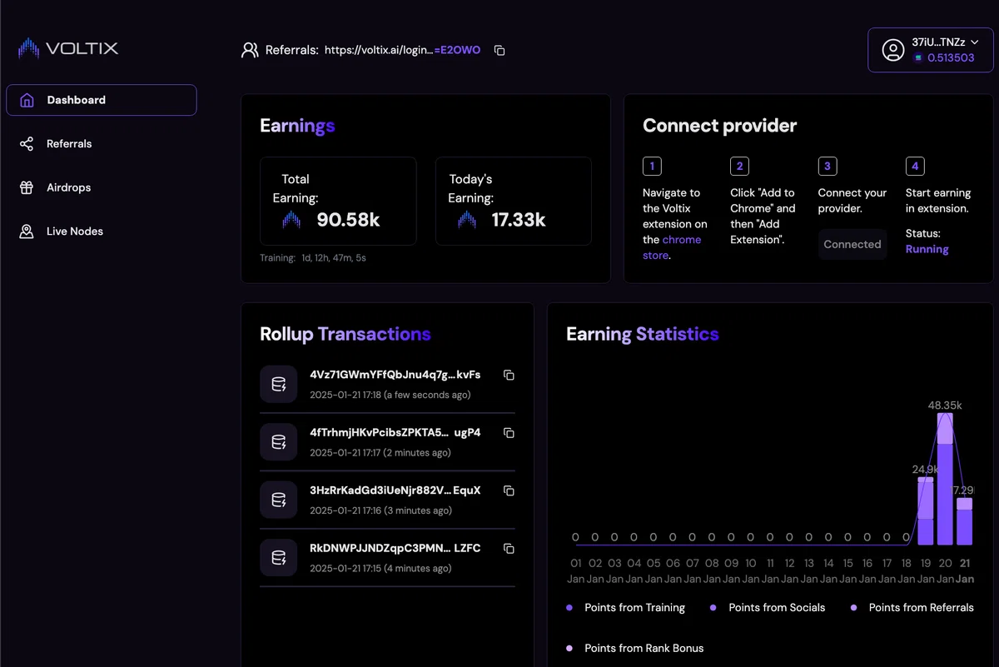Click the 21 Jan chart bar
Image resolution: width=999 pixels, height=667 pixels.
(x=964, y=521)
